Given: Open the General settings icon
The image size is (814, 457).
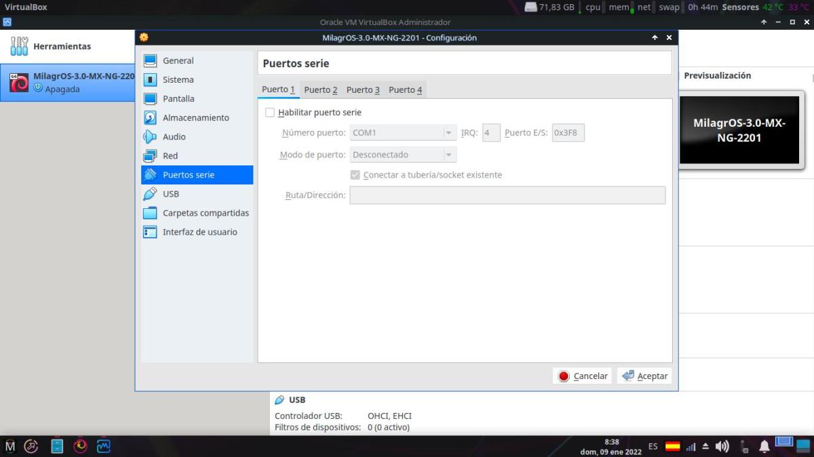Looking at the screenshot, I should 150,61.
